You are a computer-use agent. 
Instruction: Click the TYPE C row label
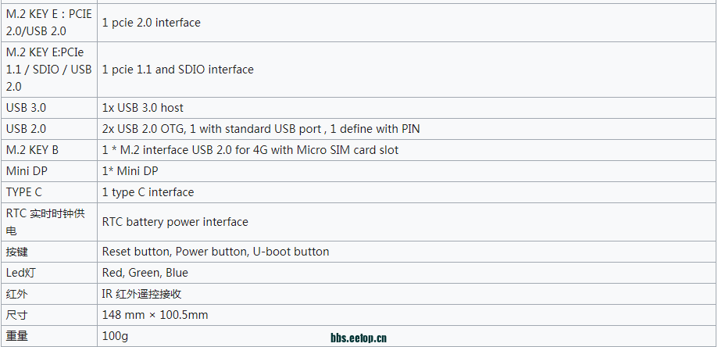(23, 192)
